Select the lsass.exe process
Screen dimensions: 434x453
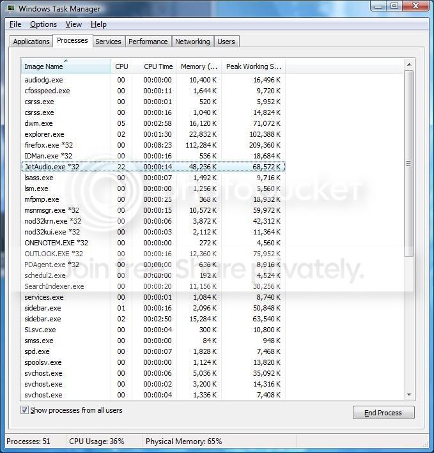point(153,178)
